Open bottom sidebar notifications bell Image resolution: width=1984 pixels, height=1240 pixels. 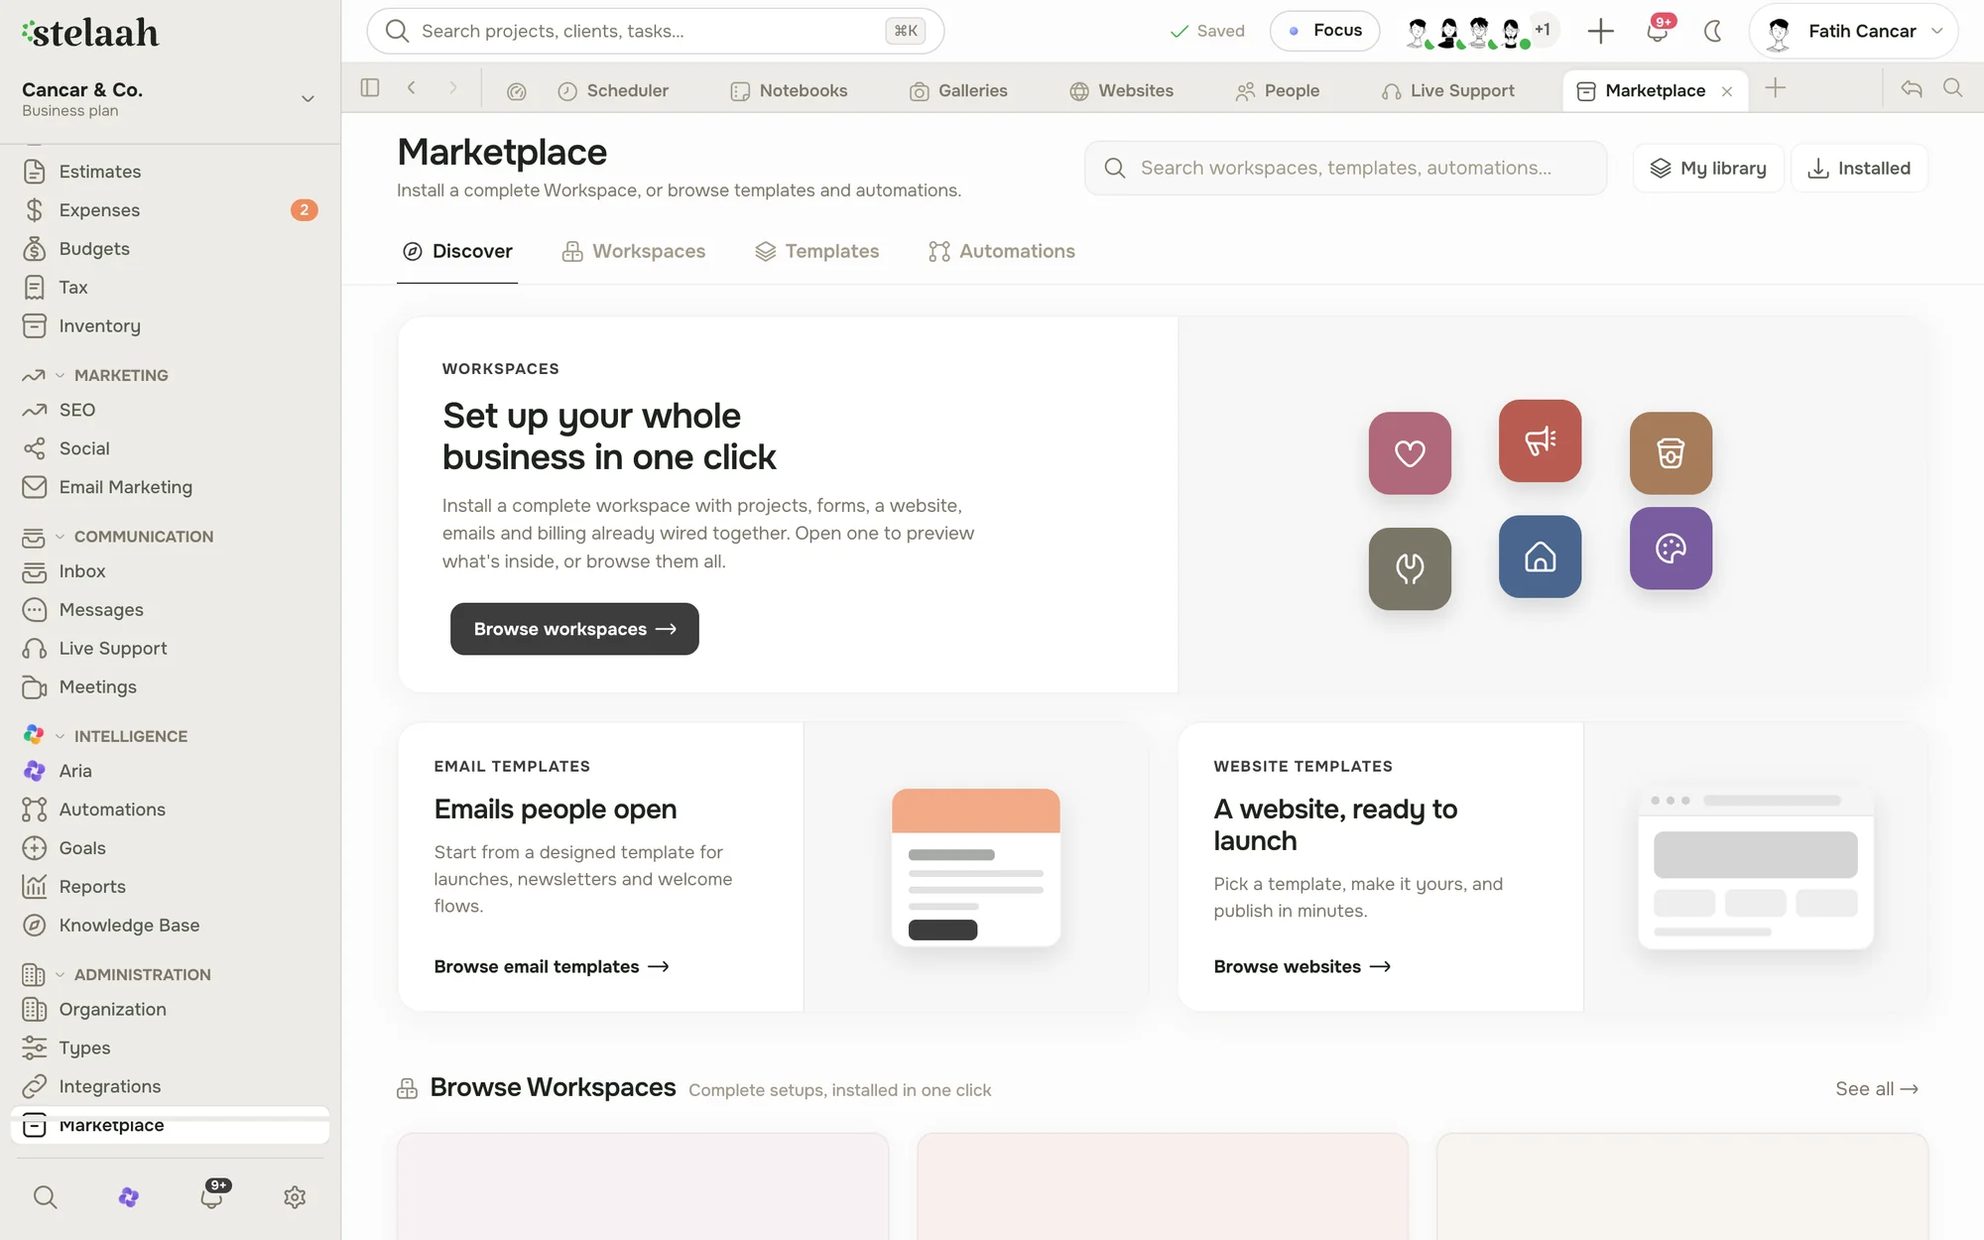click(211, 1195)
